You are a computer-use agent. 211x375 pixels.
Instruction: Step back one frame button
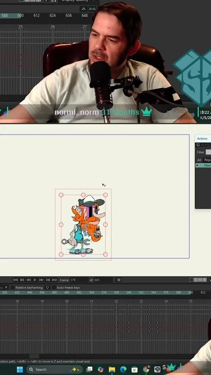click(x=28, y=280)
